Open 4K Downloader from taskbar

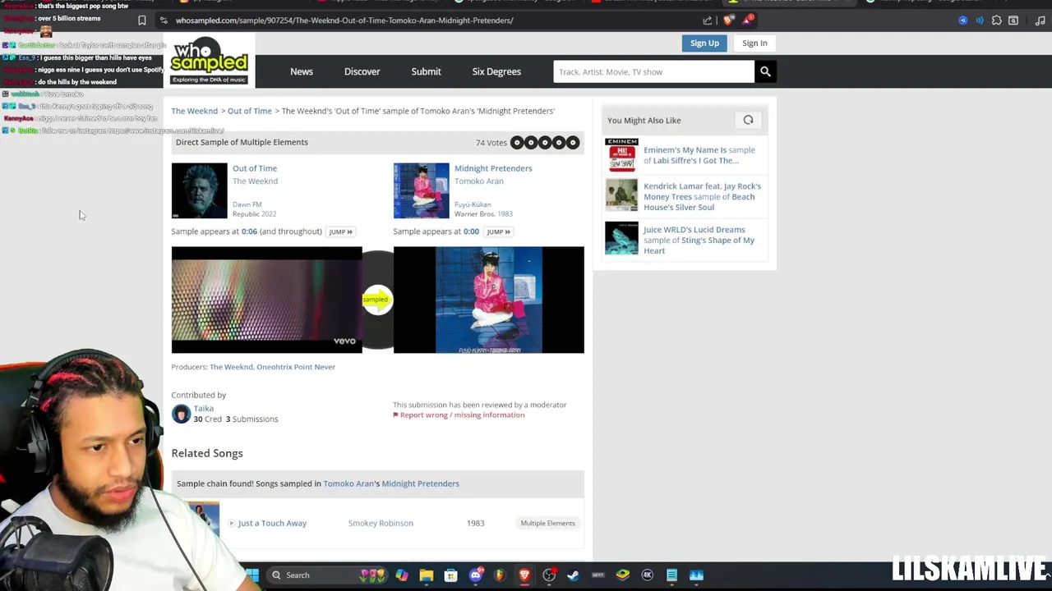pyautogui.click(x=648, y=575)
